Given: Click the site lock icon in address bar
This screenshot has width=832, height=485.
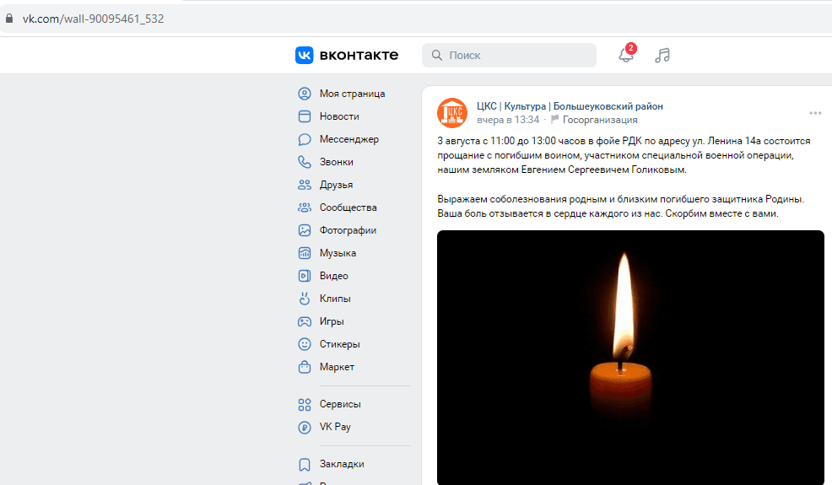Looking at the screenshot, I should click(9, 19).
